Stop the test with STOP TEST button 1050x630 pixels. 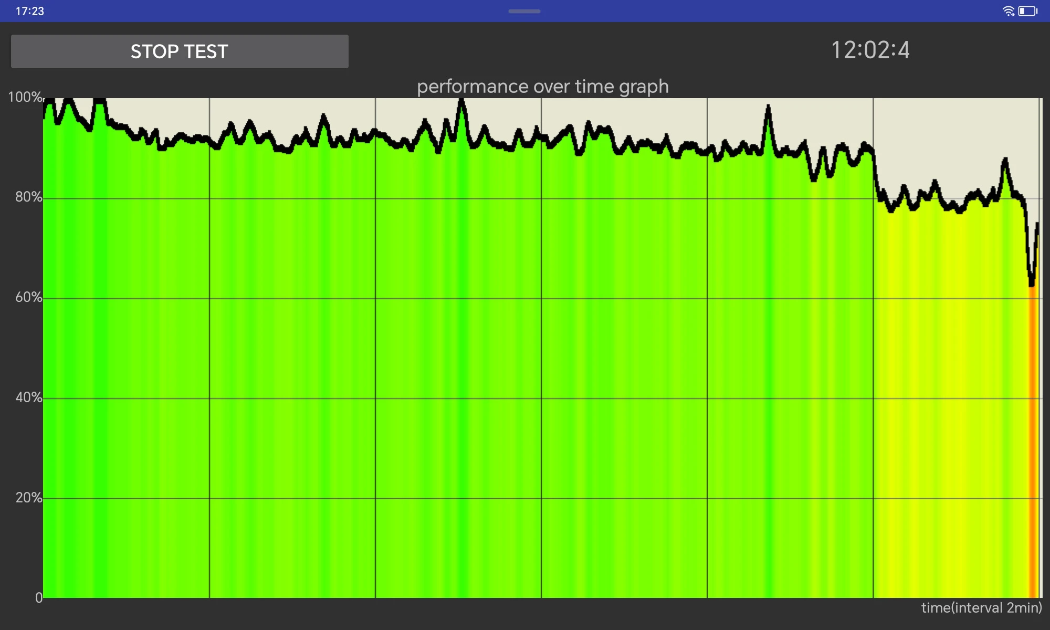point(180,51)
